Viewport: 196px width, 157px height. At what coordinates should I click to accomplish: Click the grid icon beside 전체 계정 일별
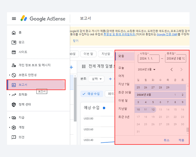(x=84, y=66)
